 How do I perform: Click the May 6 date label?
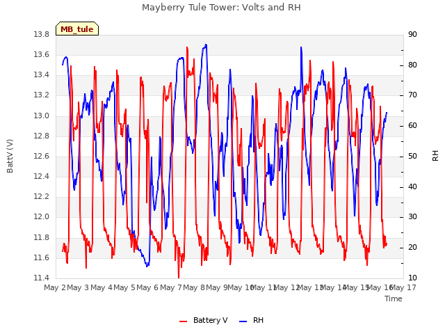click(147, 287)
